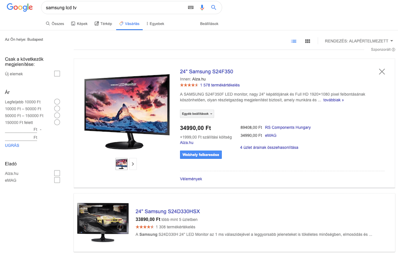Open S24D330HSX monitor product image
398x254 pixels.
click(x=103, y=222)
